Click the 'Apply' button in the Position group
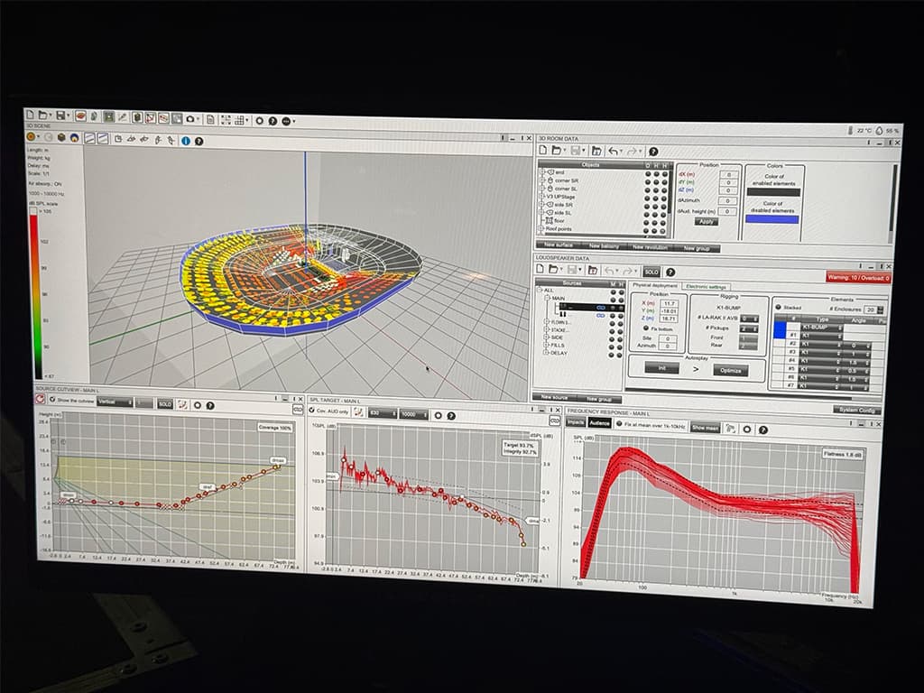Image resolution: width=924 pixels, height=693 pixels. pos(706,222)
